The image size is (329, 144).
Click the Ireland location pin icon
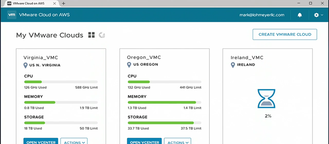233,65
